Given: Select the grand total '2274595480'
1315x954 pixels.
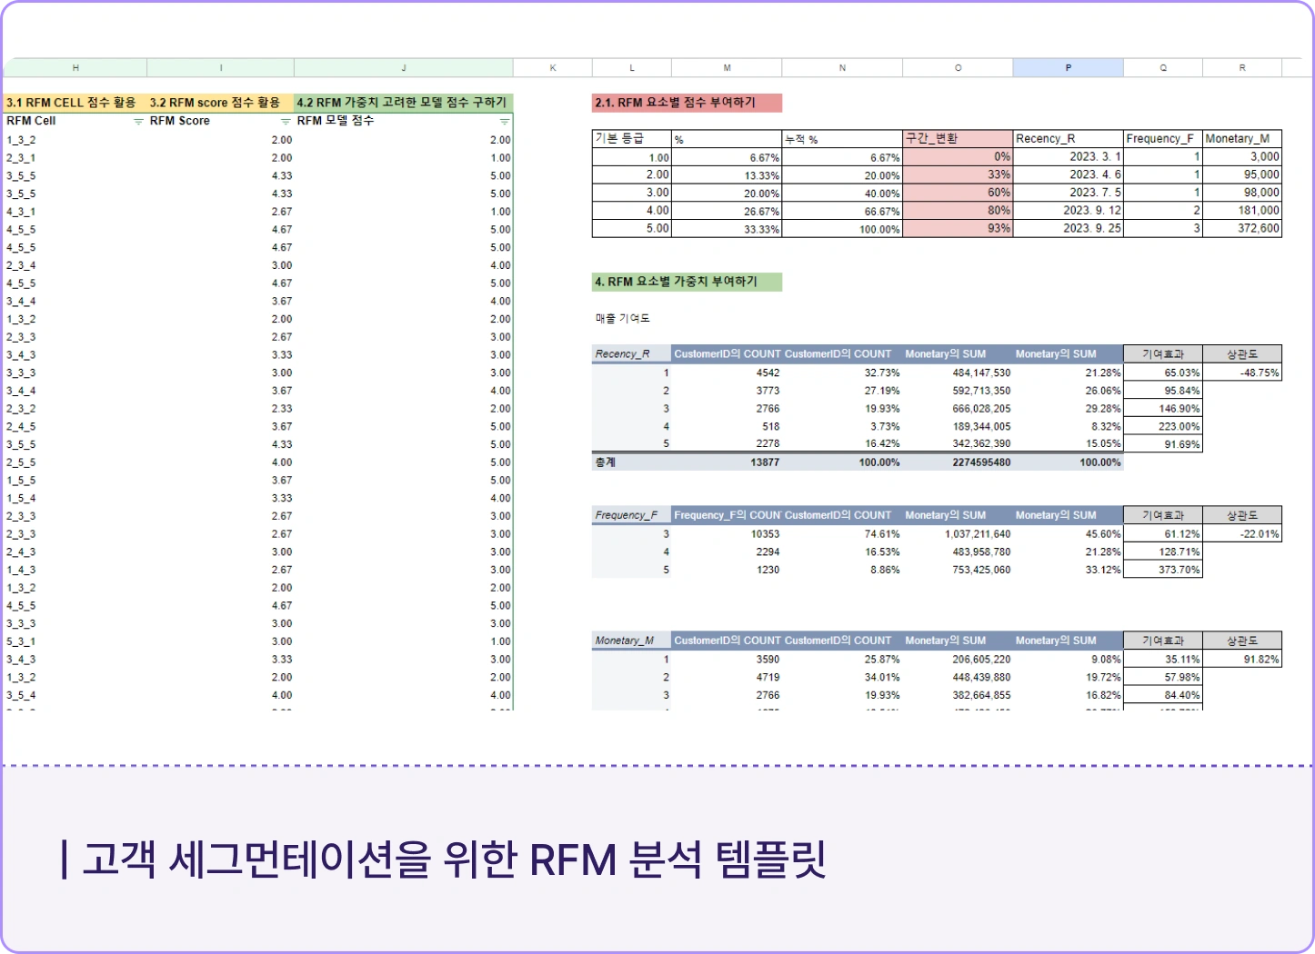Looking at the screenshot, I should (x=958, y=462).
